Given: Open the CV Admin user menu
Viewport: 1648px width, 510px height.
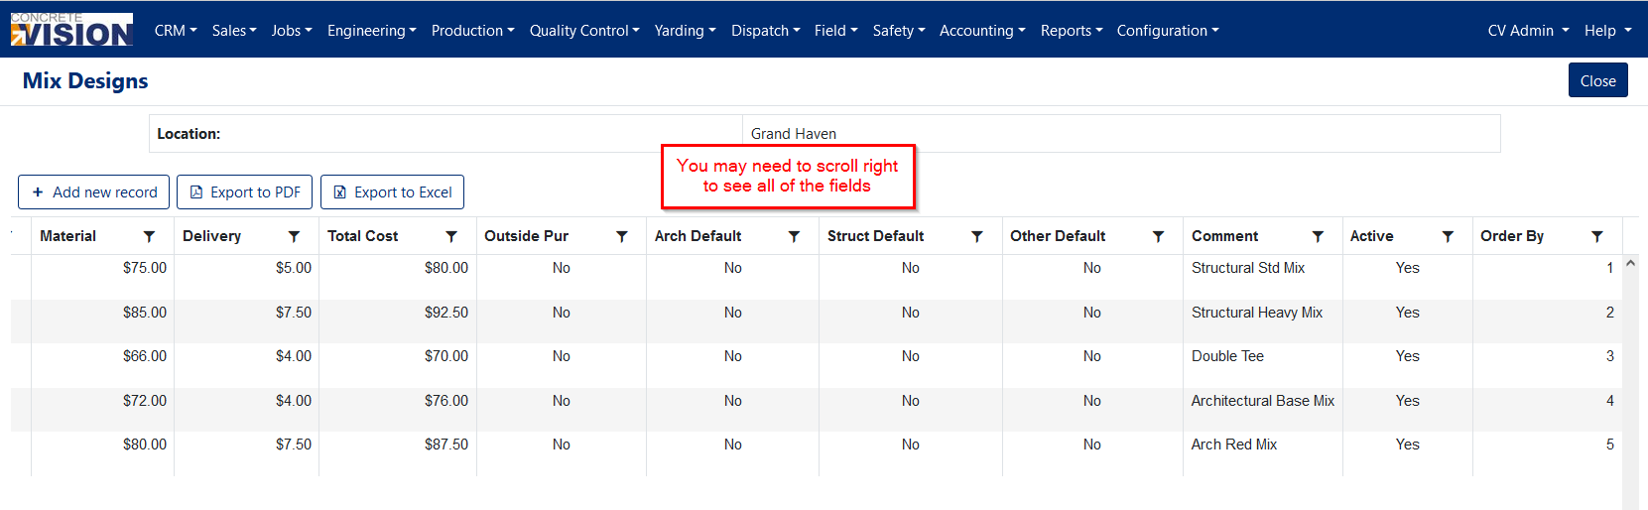Looking at the screenshot, I should pyautogui.click(x=1528, y=31).
